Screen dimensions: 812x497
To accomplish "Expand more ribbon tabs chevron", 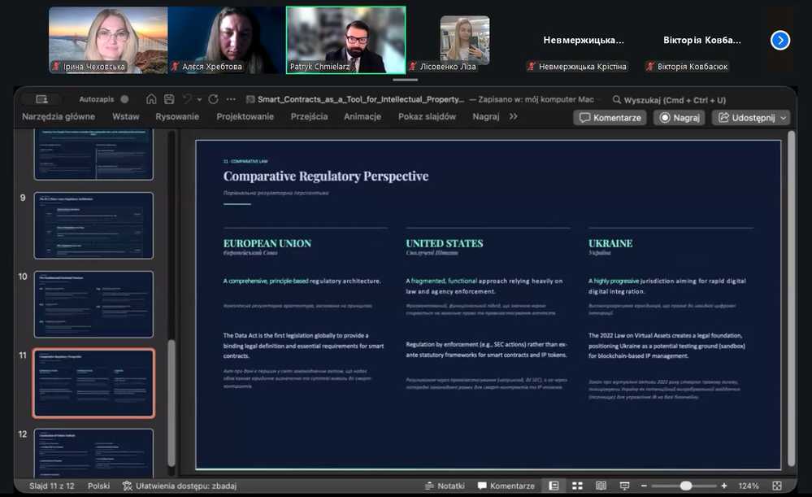I will 513,116.
